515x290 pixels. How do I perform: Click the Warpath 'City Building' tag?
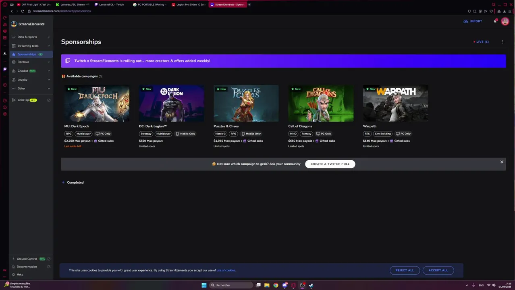[382, 134]
